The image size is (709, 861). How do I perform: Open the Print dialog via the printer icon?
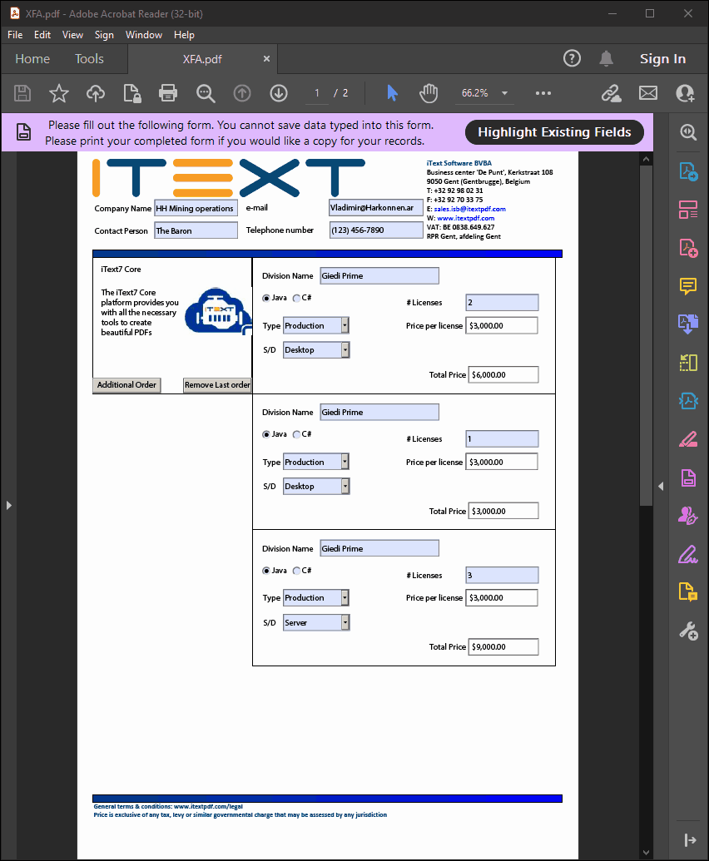click(168, 93)
